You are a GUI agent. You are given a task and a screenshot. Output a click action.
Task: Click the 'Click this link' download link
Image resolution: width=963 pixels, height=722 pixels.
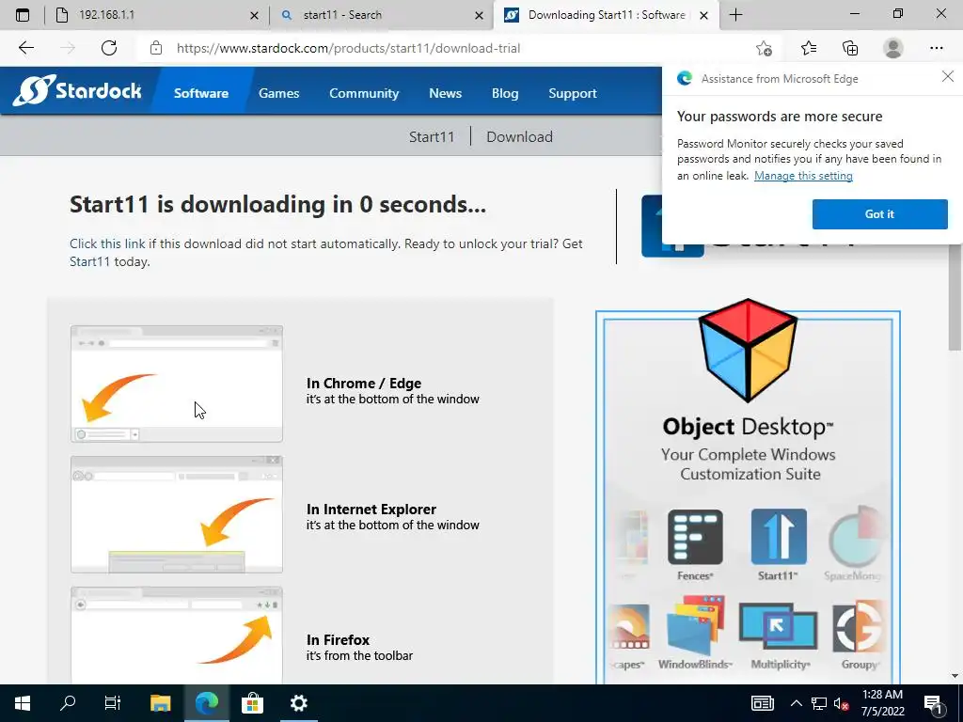coord(107,243)
